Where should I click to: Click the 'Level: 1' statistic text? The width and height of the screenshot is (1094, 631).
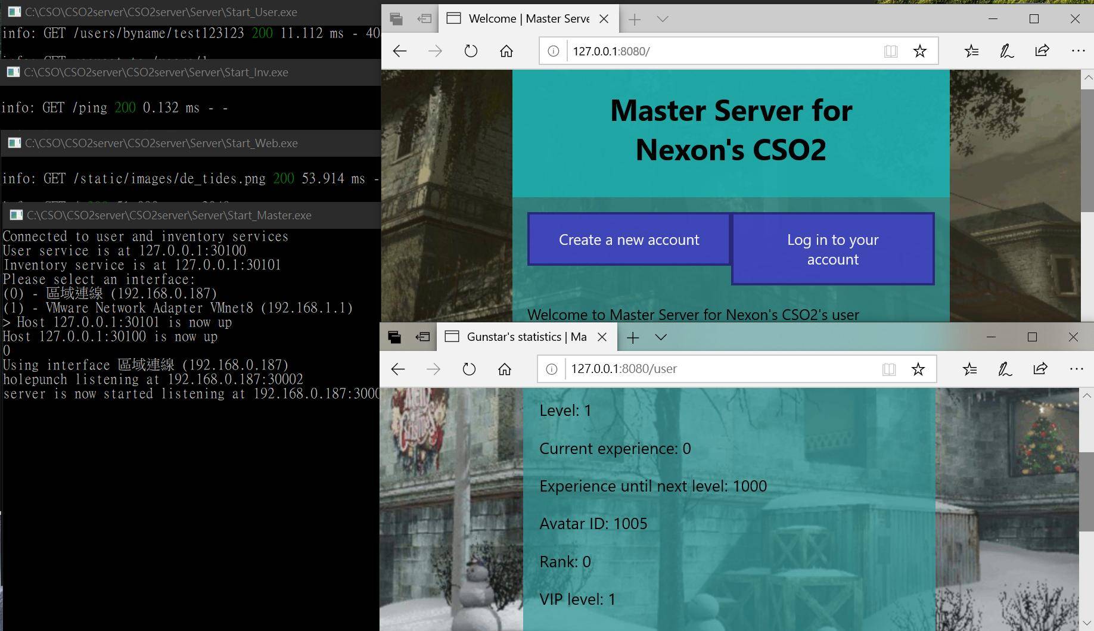click(565, 411)
